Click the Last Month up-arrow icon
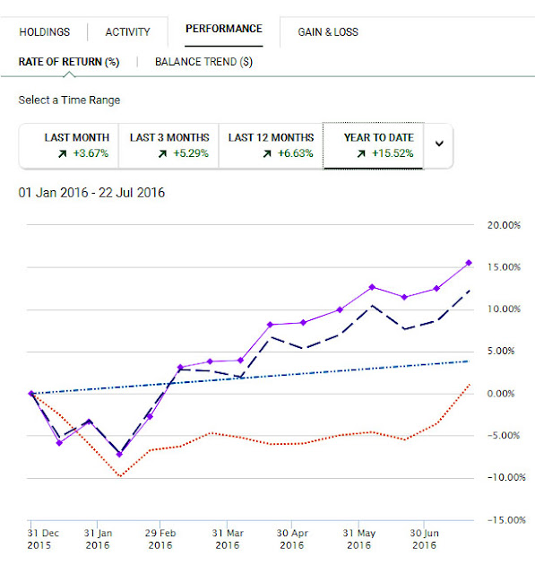The width and height of the screenshot is (535, 574). (63, 153)
